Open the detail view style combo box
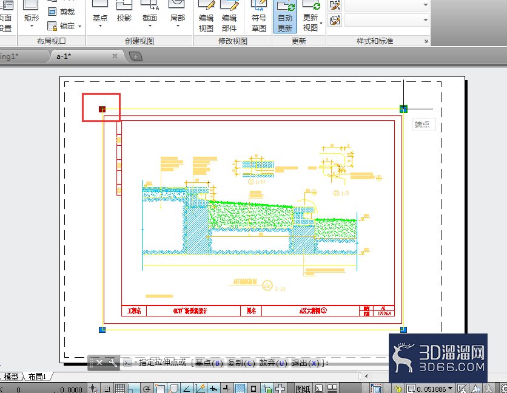The width and height of the screenshot is (507, 393). pos(387,20)
